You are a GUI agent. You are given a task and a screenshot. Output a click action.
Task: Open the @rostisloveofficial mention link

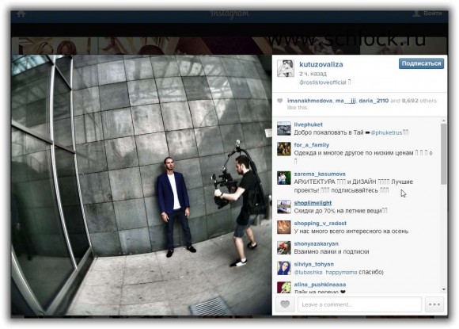323,82
